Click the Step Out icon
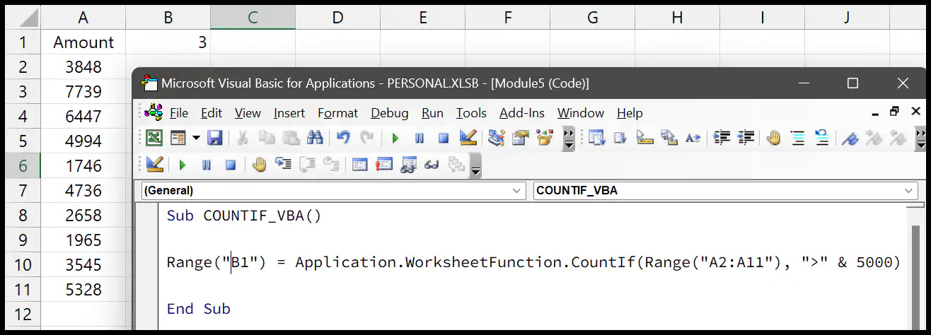 [331, 165]
